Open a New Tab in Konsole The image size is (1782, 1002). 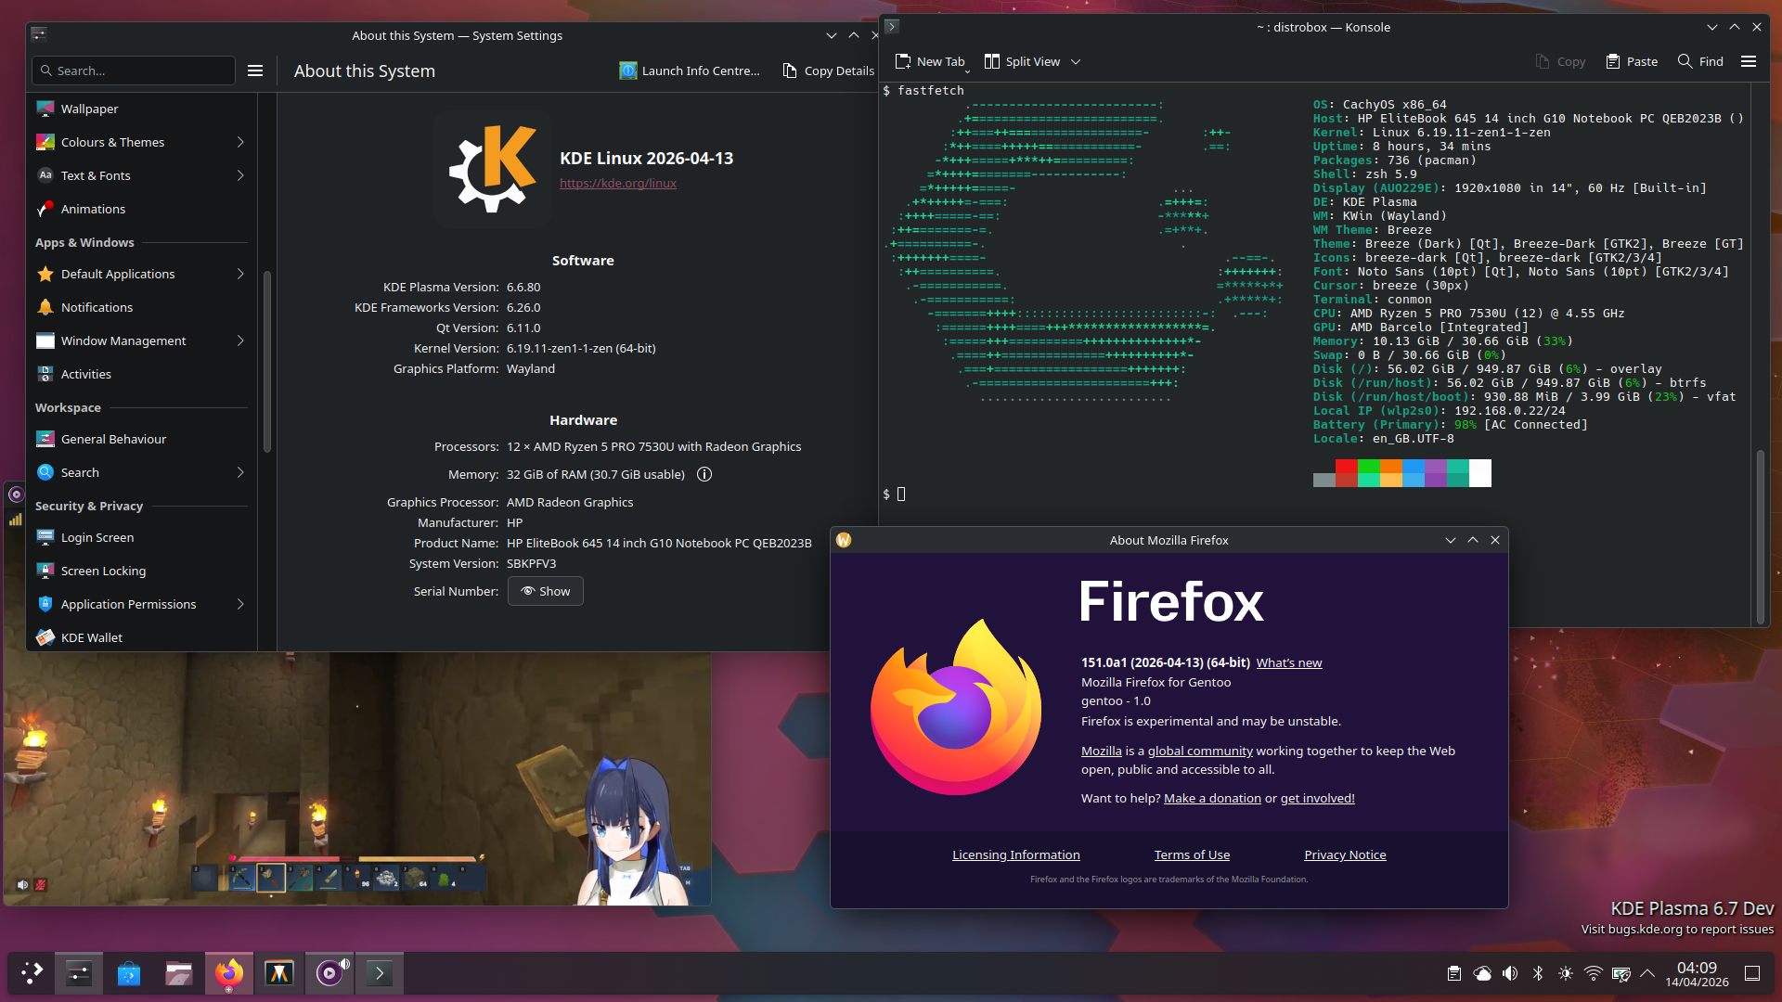930,61
